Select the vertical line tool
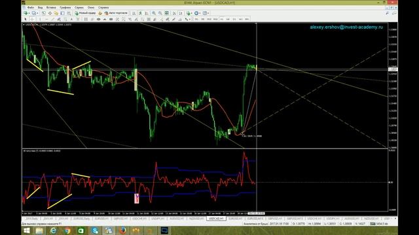419x235 pixels. [40, 19]
